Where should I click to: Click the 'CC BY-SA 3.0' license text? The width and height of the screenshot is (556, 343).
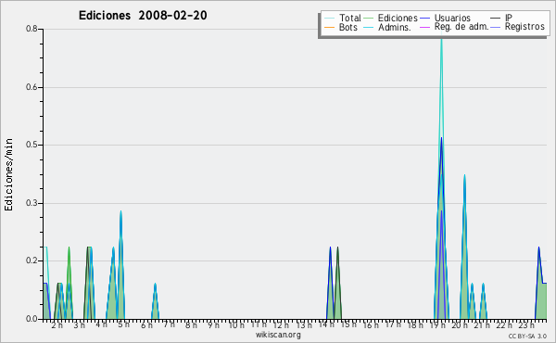pyautogui.click(x=527, y=337)
